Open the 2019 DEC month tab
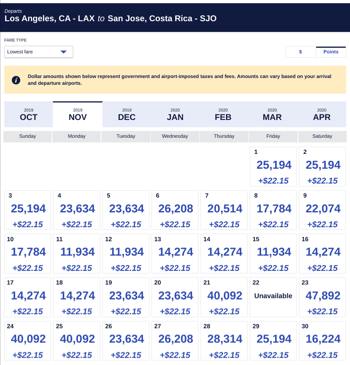Screen dimensions: 350x365 (126, 114)
